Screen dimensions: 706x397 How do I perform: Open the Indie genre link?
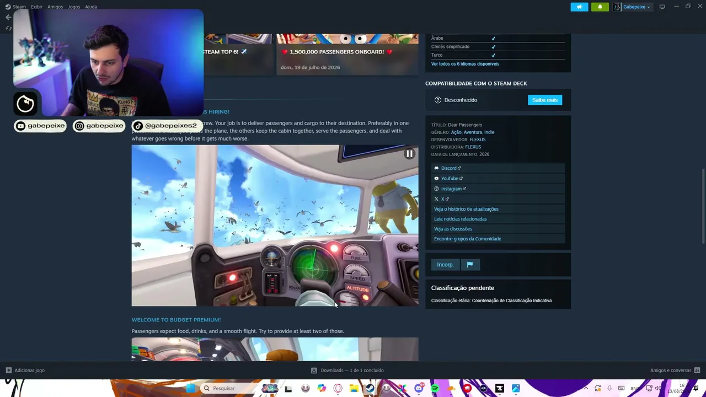489,132
